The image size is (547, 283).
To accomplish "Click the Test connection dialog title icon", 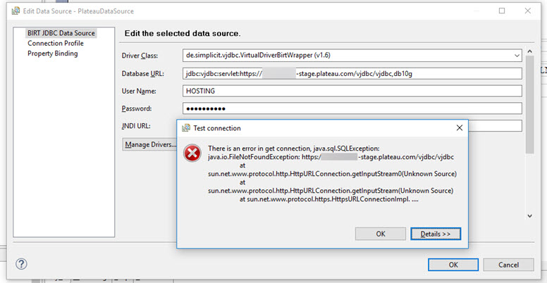I will tap(186, 128).
